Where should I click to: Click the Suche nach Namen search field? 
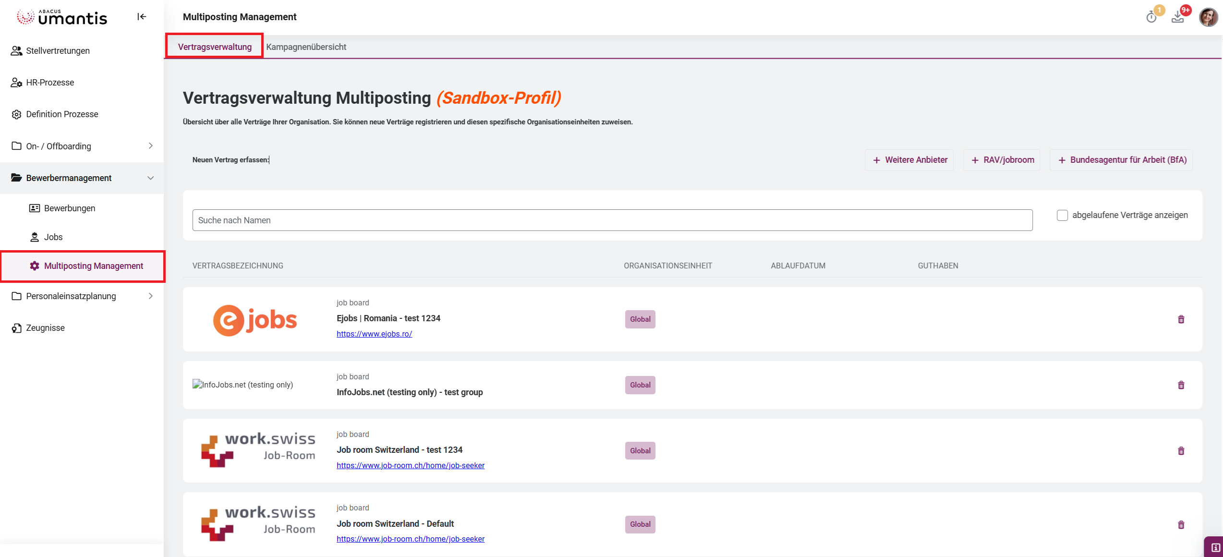tap(612, 220)
